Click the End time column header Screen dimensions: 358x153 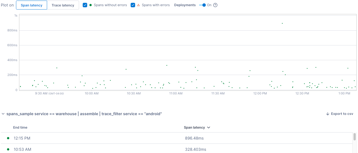[20, 127]
